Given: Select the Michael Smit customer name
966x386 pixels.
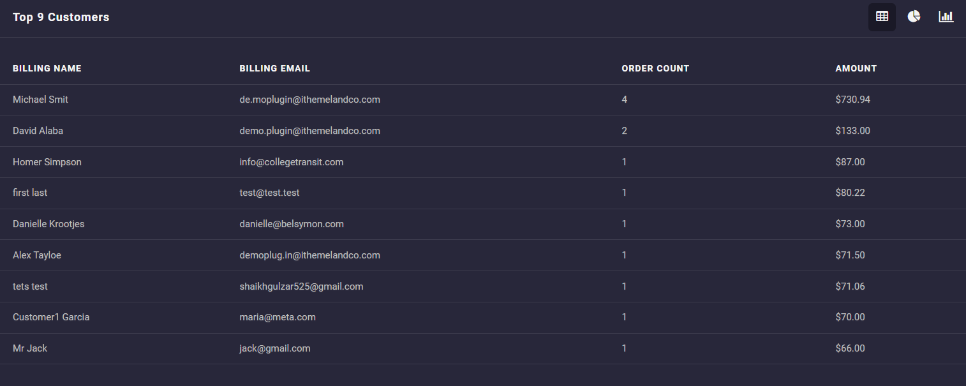Looking at the screenshot, I should pos(40,100).
